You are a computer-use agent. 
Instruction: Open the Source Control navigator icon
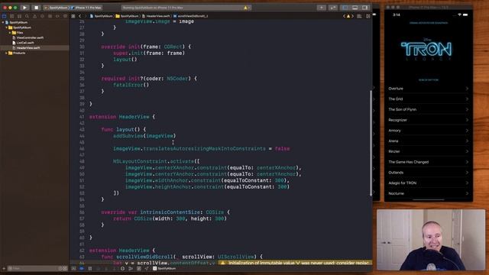click(12, 16)
